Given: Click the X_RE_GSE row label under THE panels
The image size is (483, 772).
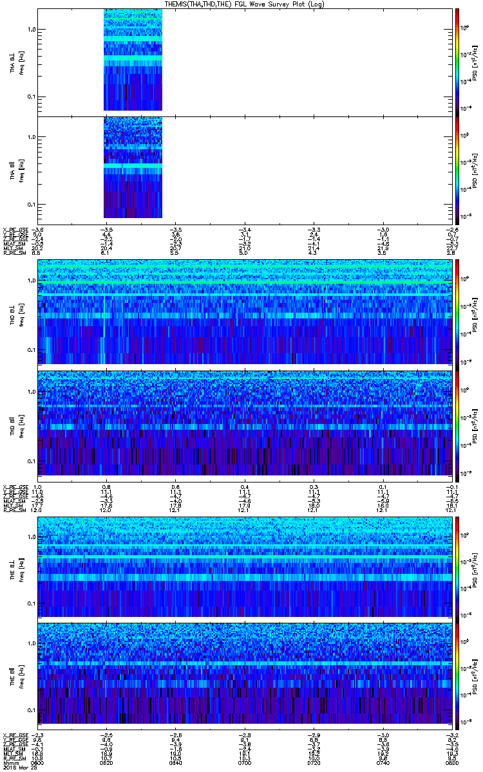Looking at the screenshot, I should pos(15,734).
